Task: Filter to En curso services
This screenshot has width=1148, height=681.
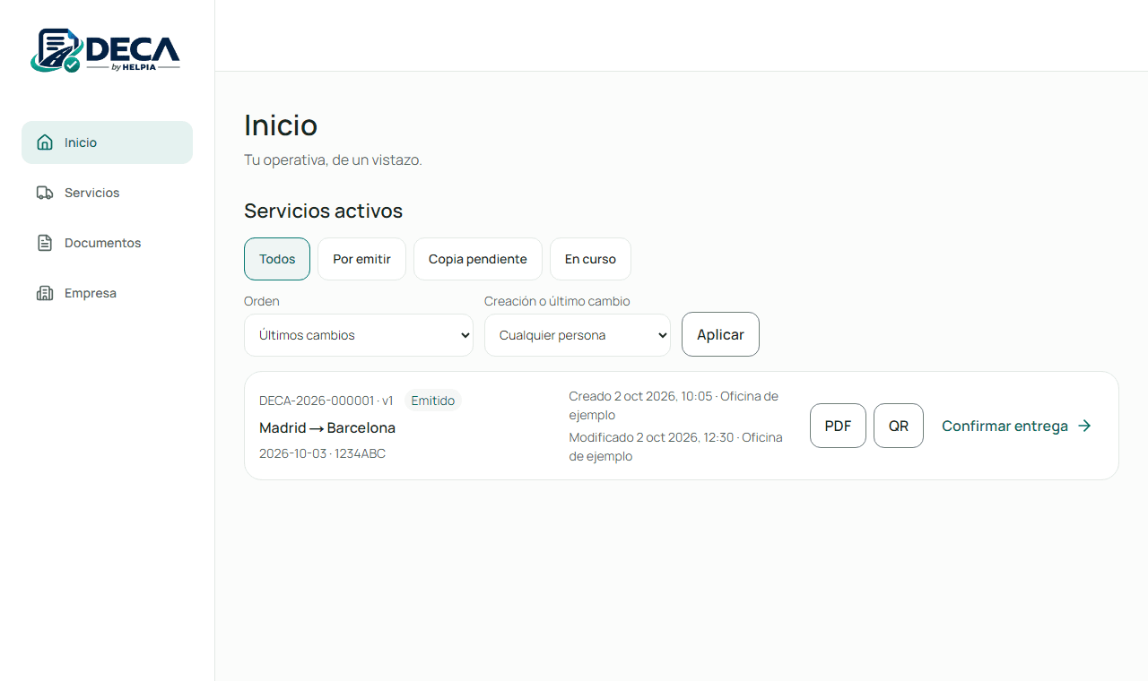Action: [590, 259]
